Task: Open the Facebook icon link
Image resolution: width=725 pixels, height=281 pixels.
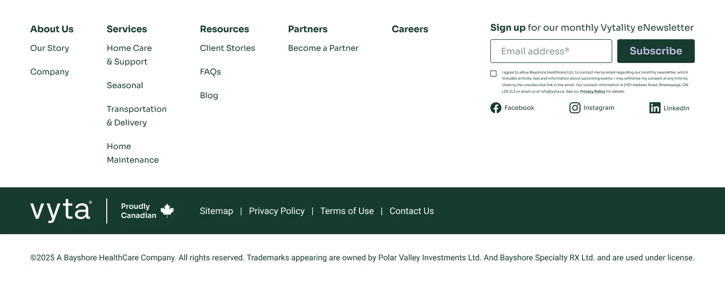Action: click(x=496, y=108)
